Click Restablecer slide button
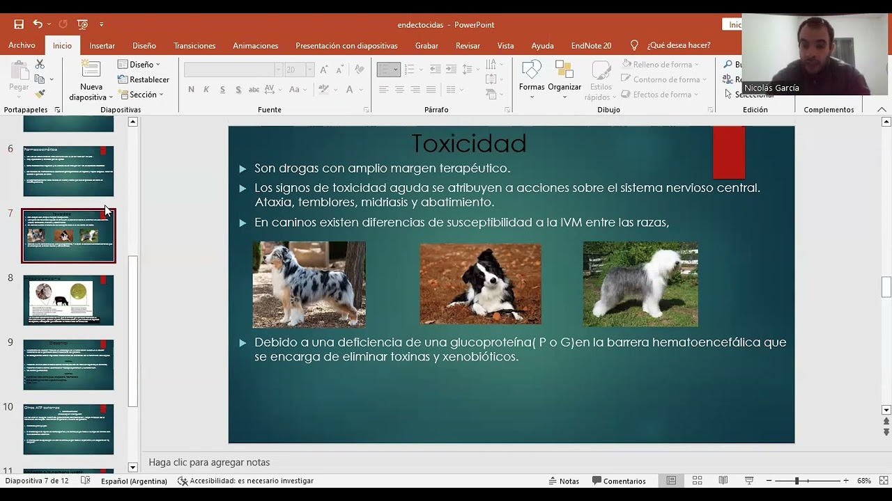The height and width of the screenshot is (501, 892). 144,79
